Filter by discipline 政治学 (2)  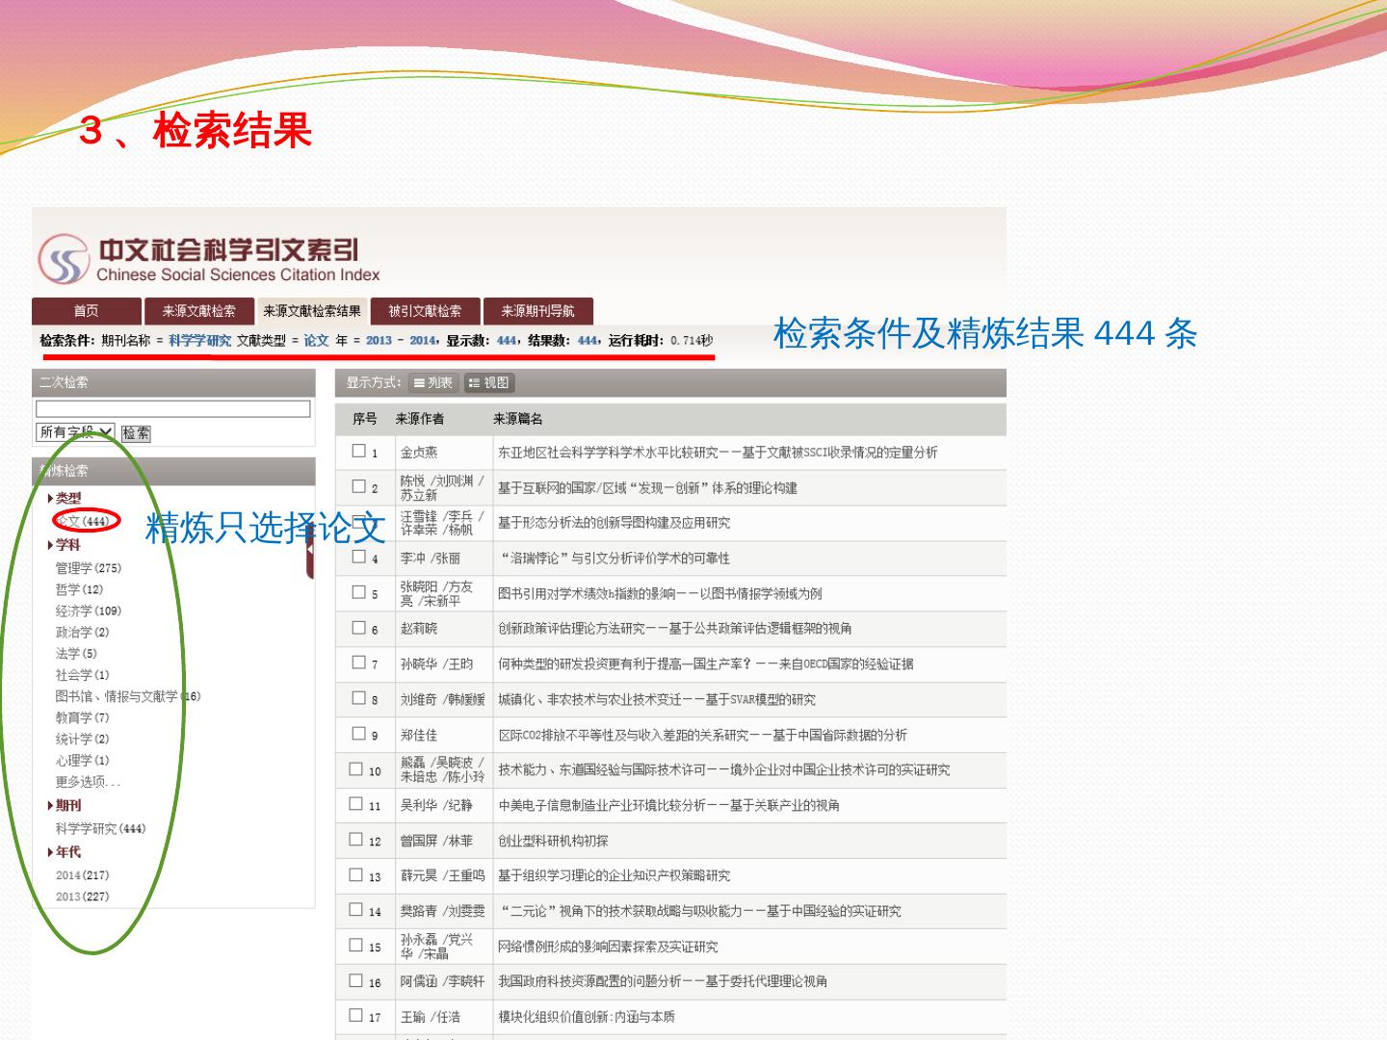[82, 632]
